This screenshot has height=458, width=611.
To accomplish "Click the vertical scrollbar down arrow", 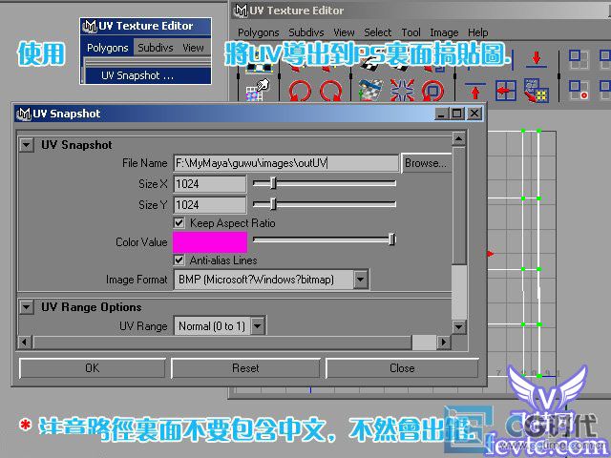I will (x=458, y=326).
